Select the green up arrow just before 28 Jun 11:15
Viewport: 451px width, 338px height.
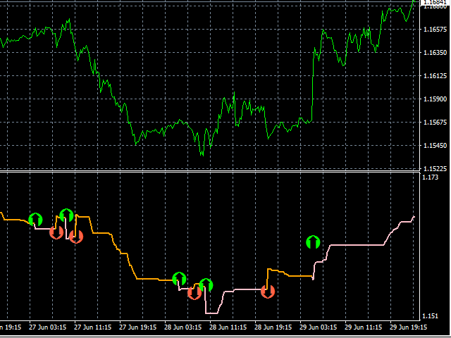click(206, 285)
